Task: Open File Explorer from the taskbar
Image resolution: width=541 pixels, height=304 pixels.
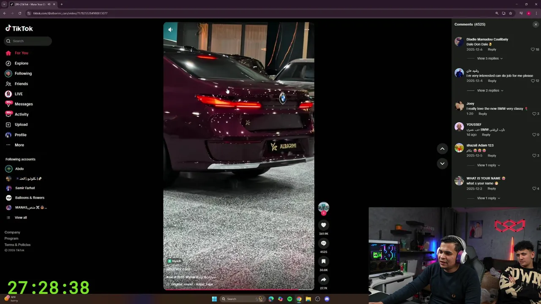Action: pos(308,299)
